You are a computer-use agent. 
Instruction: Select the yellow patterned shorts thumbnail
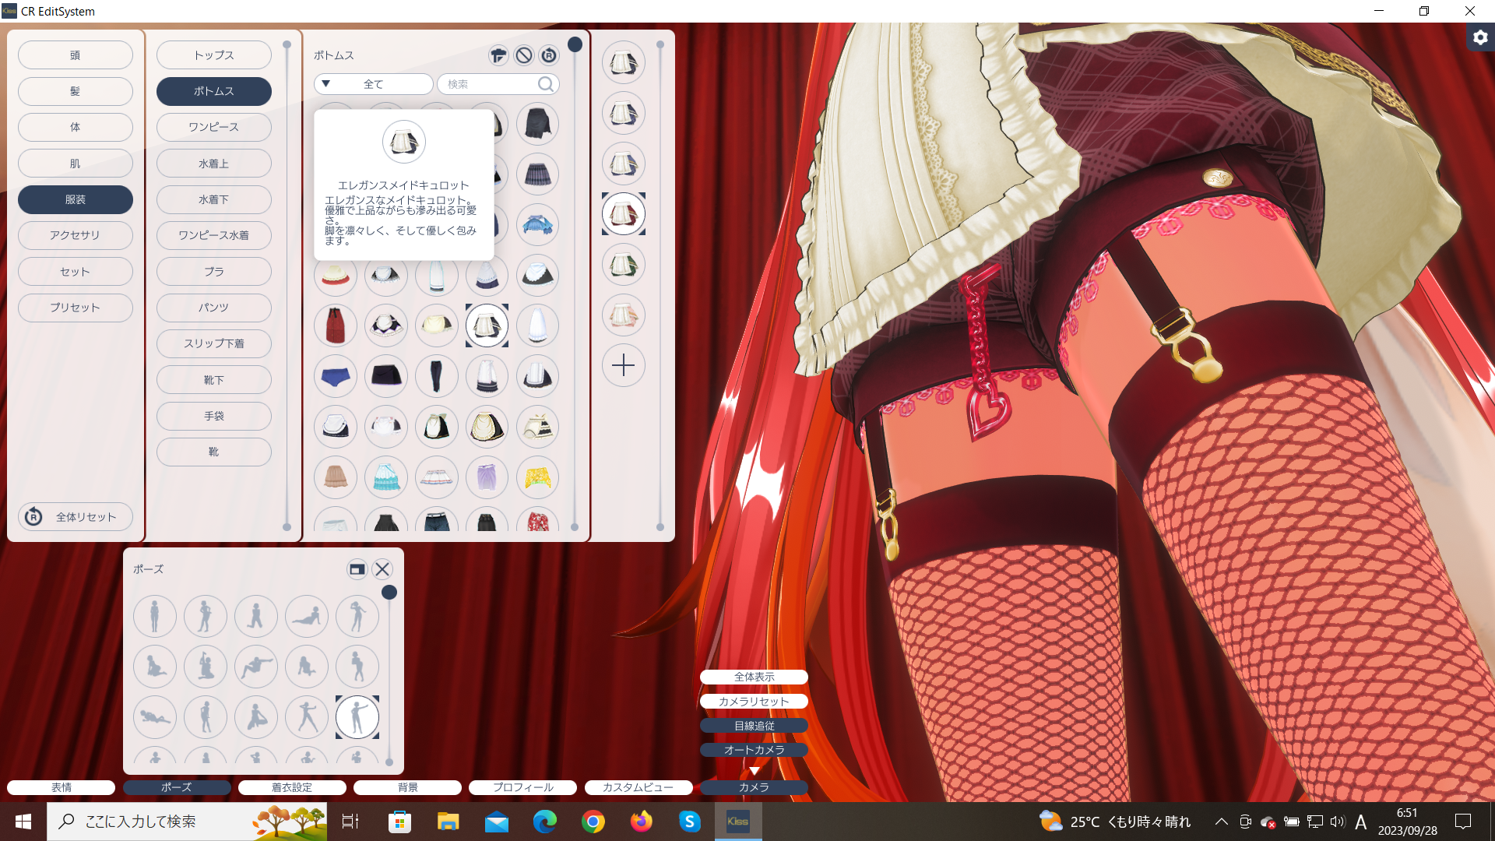coord(537,477)
